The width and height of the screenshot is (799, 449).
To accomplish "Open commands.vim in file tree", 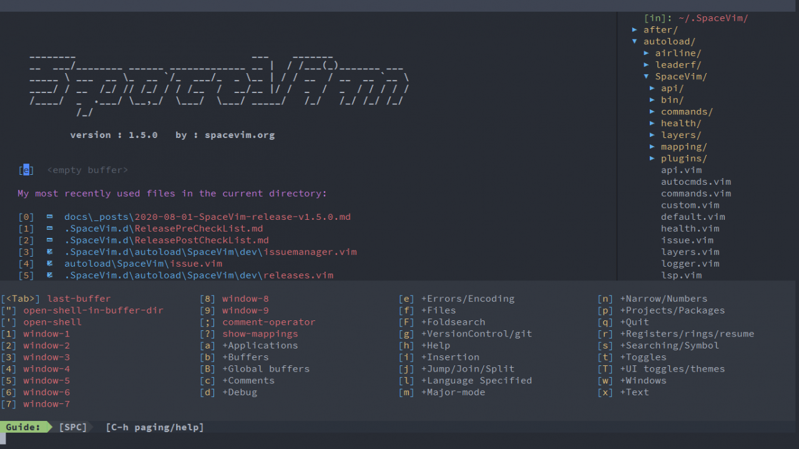I will click(695, 194).
